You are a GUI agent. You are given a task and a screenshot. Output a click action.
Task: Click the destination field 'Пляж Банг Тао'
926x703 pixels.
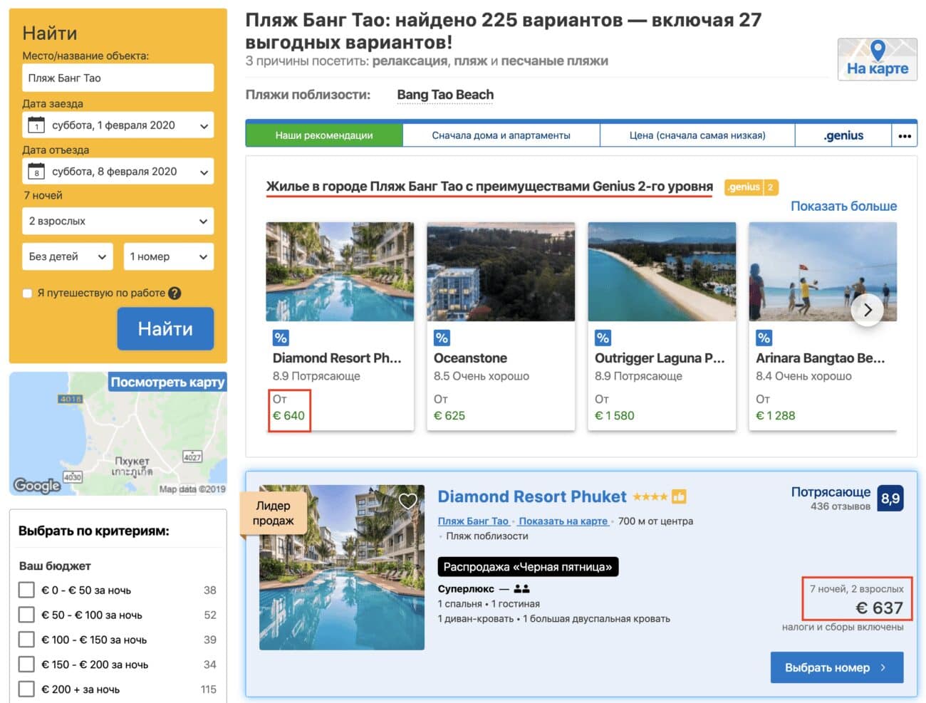118,78
